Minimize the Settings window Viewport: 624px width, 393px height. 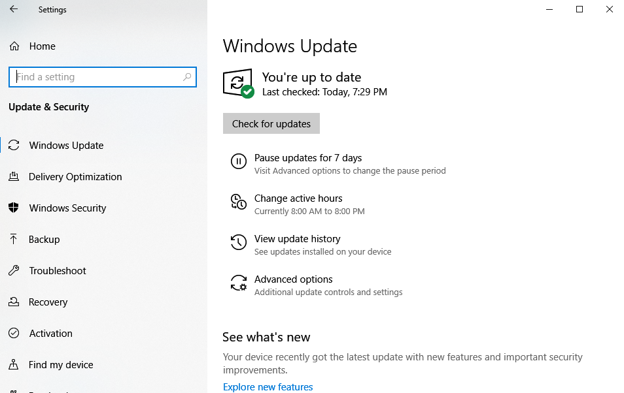(549, 9)
